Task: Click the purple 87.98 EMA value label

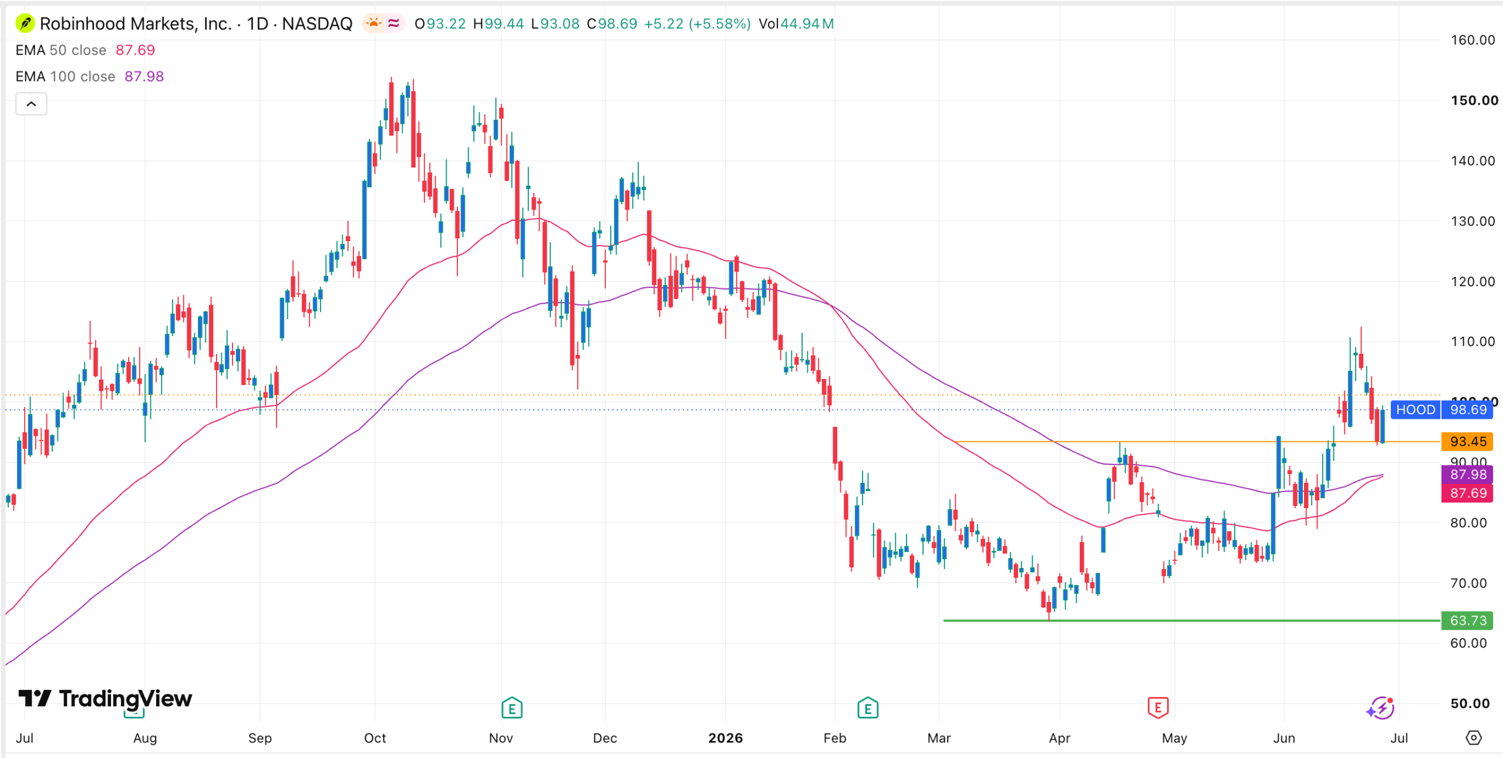Action: coord(1468,474)
